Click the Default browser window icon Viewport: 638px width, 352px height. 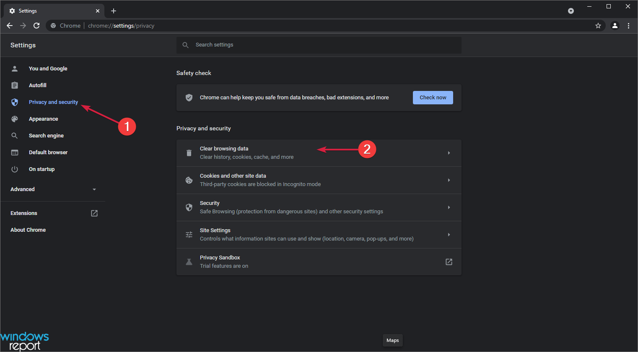(15, 152)
